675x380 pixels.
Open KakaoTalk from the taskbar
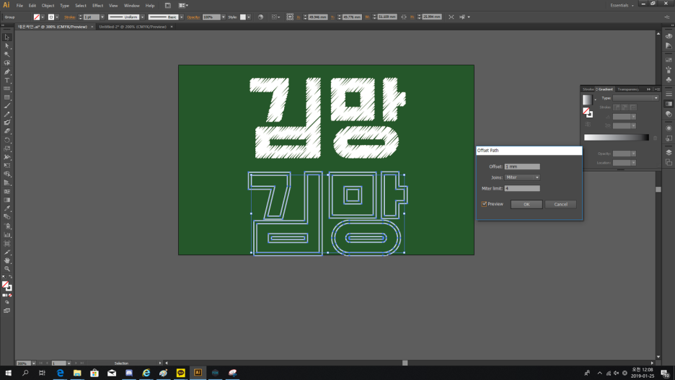point(180,373)
